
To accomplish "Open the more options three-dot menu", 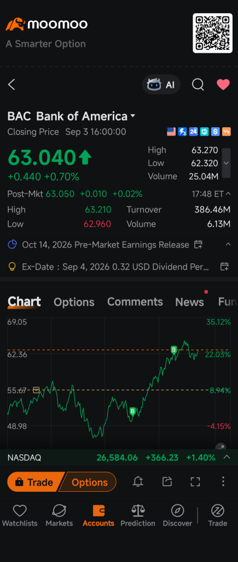I will coord(223,481).
